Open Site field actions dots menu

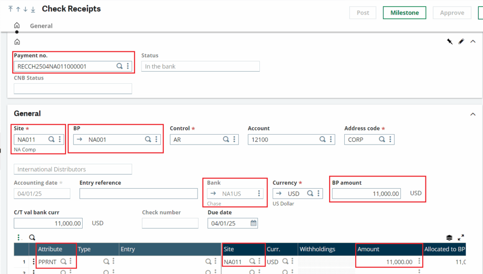(60, 139)
